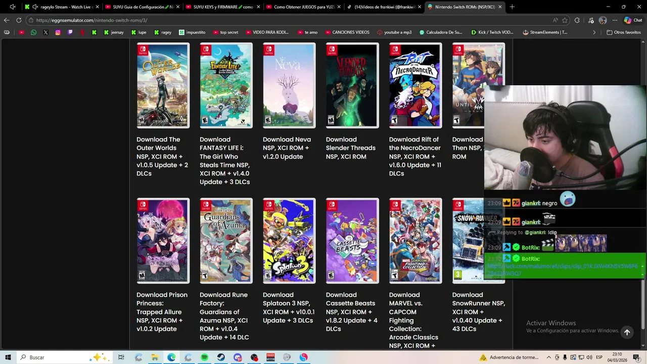Go back using the browser back arrow
The width and height of the screenshot is (647, 364).
point(7,20)
